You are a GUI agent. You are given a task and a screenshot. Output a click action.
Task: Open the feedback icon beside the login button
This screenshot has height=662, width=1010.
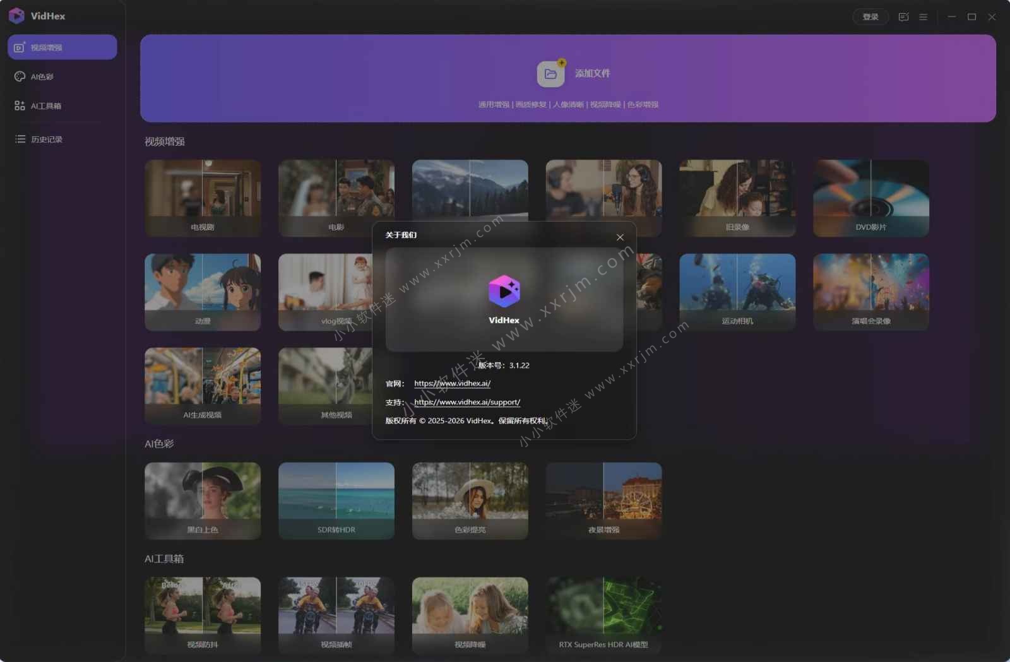pyautogui.click(x=903, y=17)
